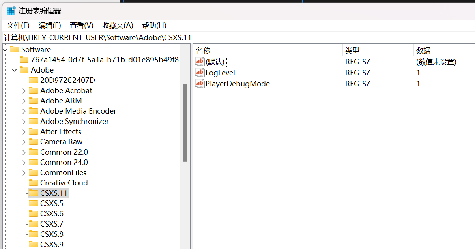The width and height of the screenshot is (475, 249).
Task: Expand the Adobe Synchronizer node
Action: point(24,121)
